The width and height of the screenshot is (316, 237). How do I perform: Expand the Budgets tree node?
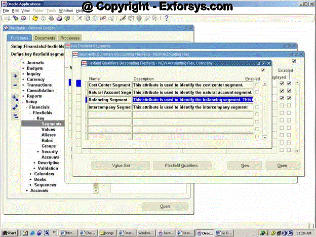(23, 68)
